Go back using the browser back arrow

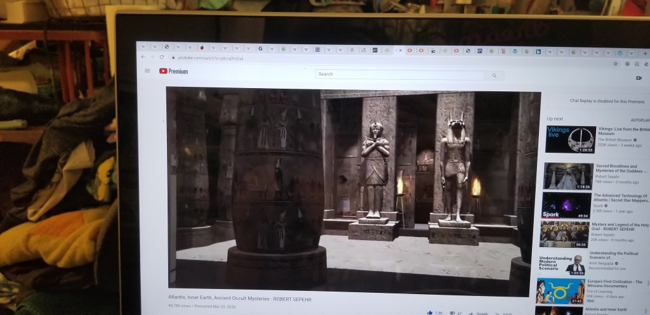click(142, 57)
